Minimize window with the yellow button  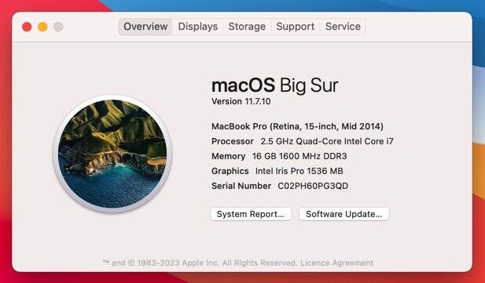click(x=42, y=27)
